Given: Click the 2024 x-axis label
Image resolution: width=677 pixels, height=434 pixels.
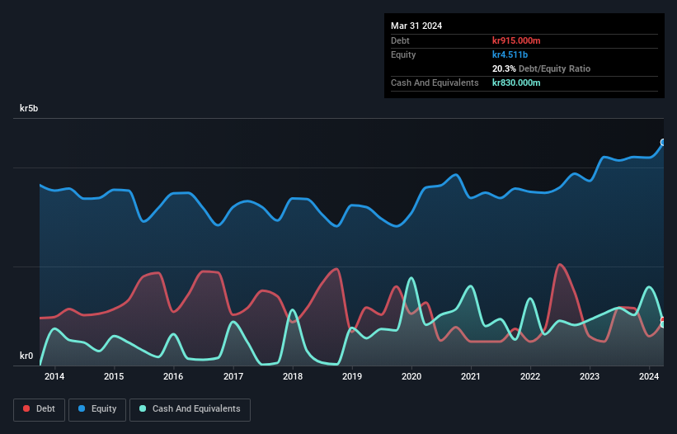Looking at the screenshot, I should click(649, 376).
